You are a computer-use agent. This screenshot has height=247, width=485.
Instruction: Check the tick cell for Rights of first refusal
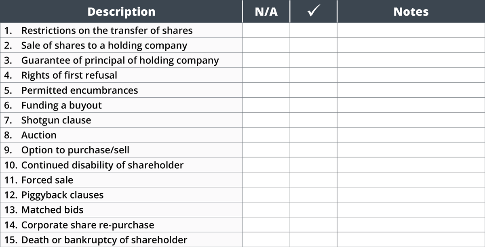(314, 75)
